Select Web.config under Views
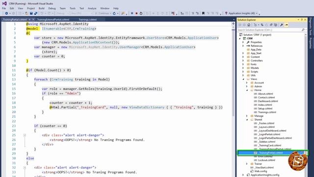 pos(261,171)
